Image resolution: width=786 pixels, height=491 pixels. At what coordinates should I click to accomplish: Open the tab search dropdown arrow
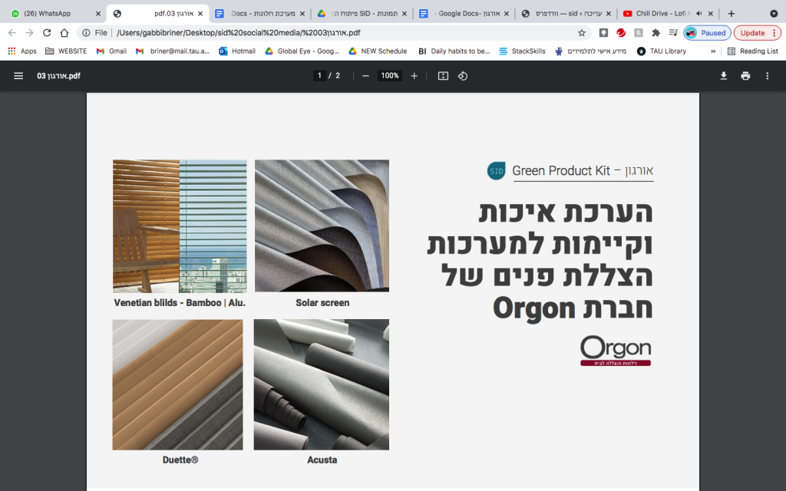774,14
